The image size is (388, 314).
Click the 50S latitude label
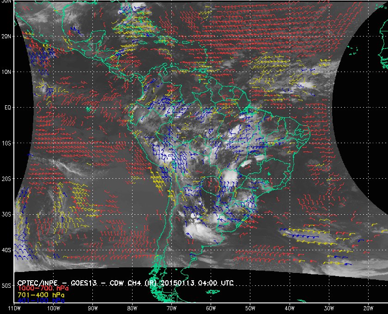tap(6, 285)
